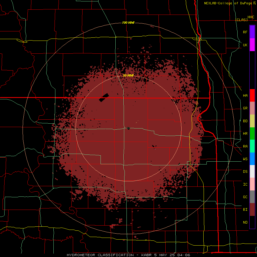Image resolution: width=257 pixels, height=257 pixels.
Task: Click the black gap at radar center
Action: click(x=128, y=128)
